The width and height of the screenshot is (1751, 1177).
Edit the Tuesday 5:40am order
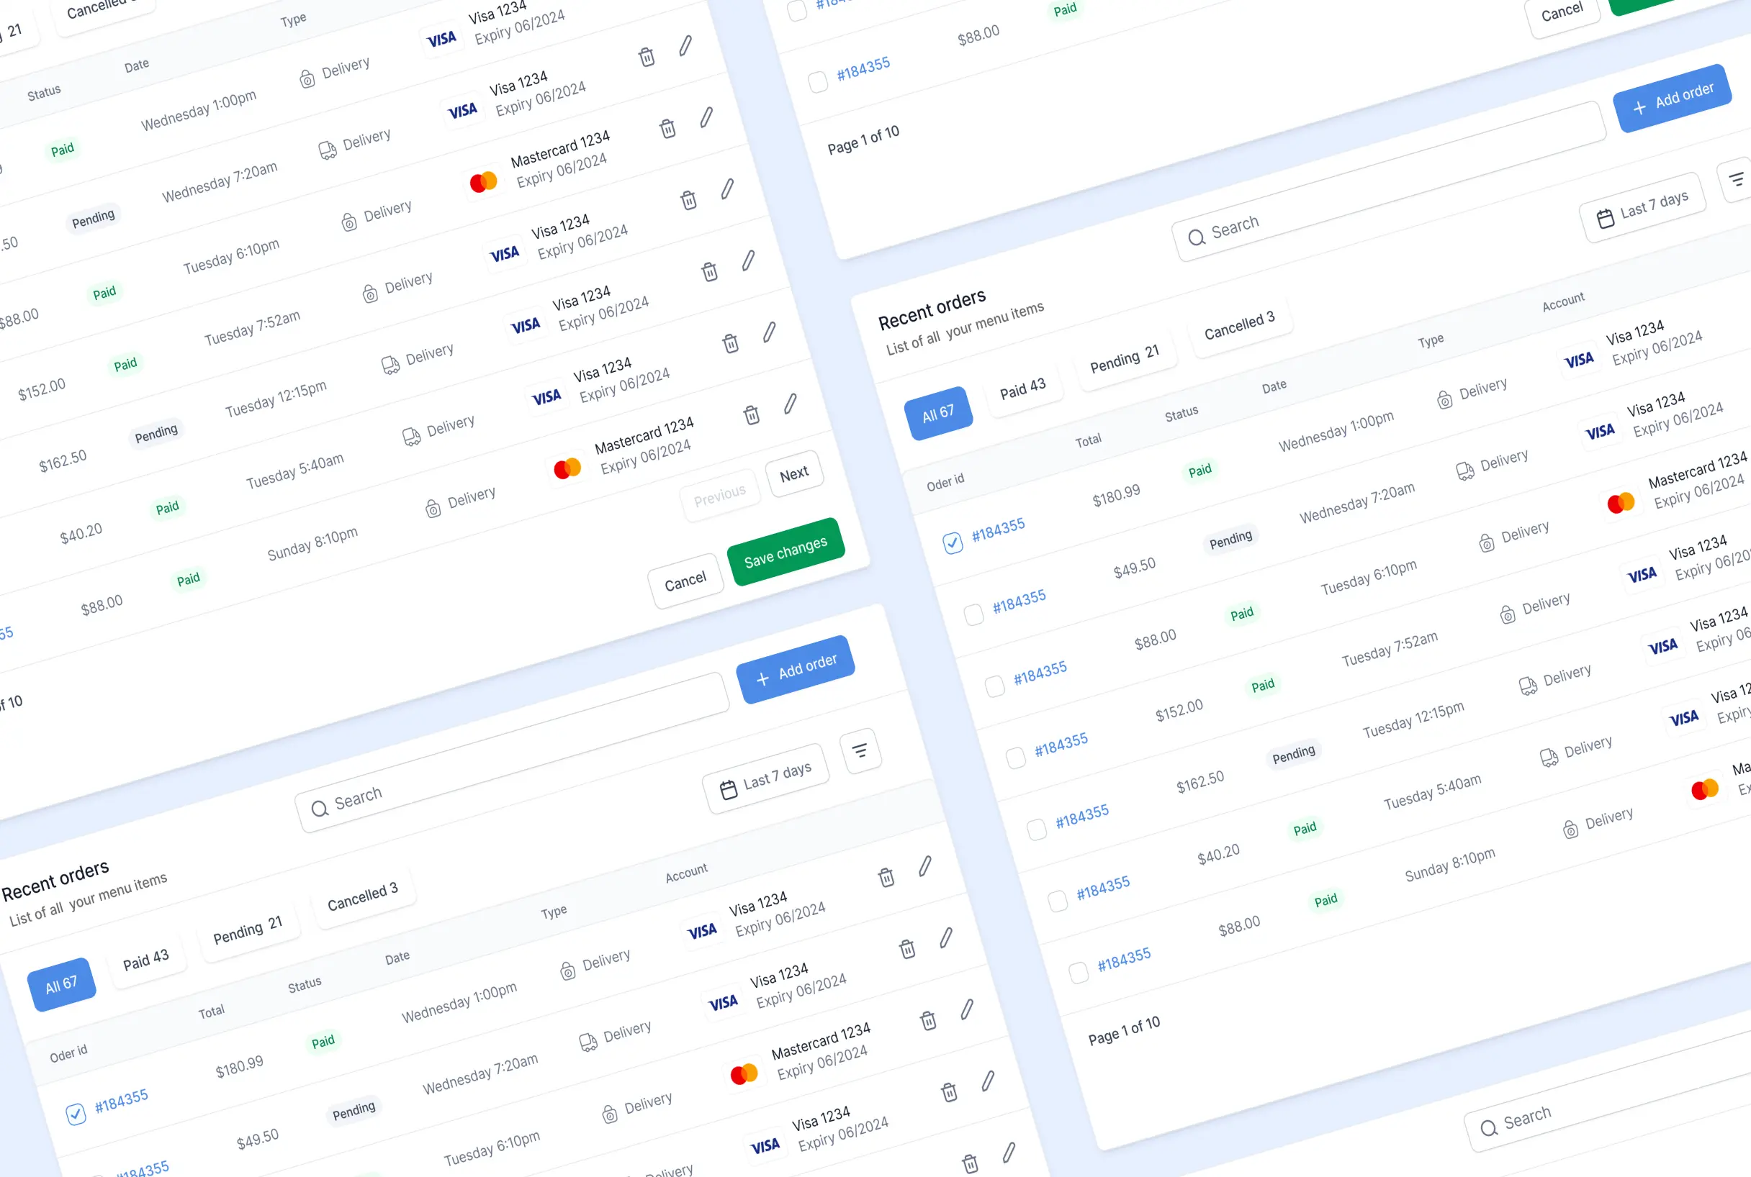769,332
